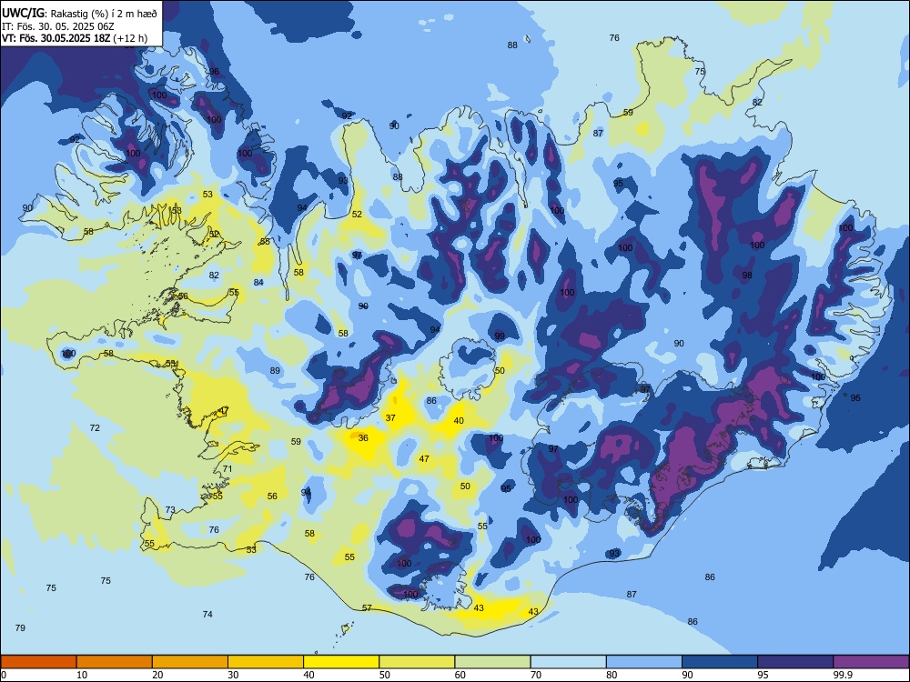Click the dark indigo 95–99.9 legend swatch
Image resolution: width=910 pixels, height=682 pixels.
click(x=795, y=662)
